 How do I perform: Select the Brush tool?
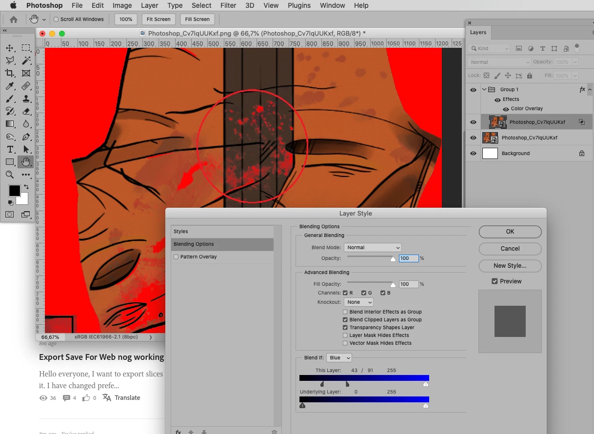coord(10,99)
